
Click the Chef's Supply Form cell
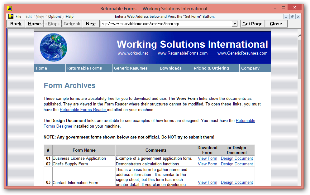[x=84, y=164]
